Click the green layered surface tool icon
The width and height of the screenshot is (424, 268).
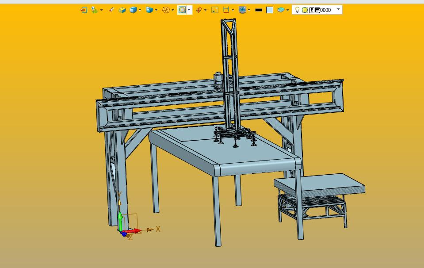pyautogui.click(x=95, y=10)
